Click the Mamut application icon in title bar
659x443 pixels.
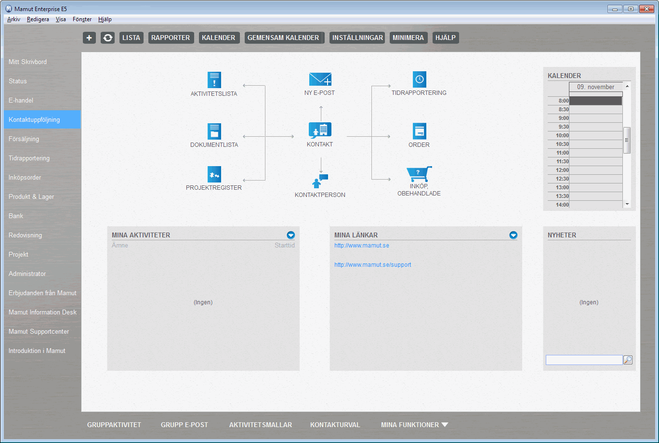click(8, 9)
